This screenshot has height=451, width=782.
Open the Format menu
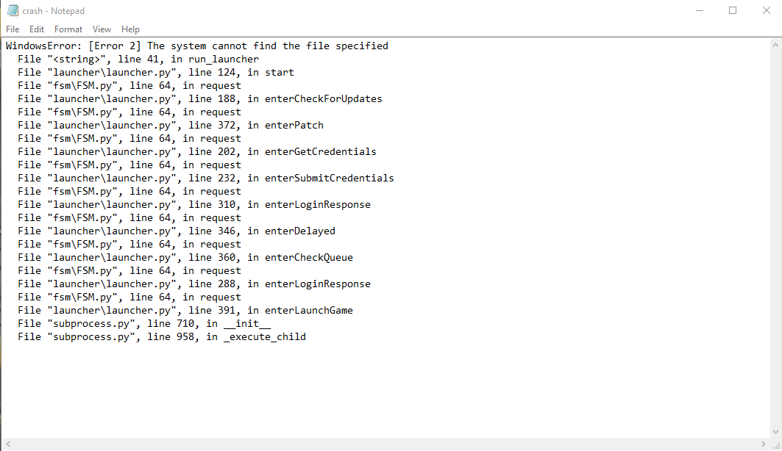[x=68, y=29]
